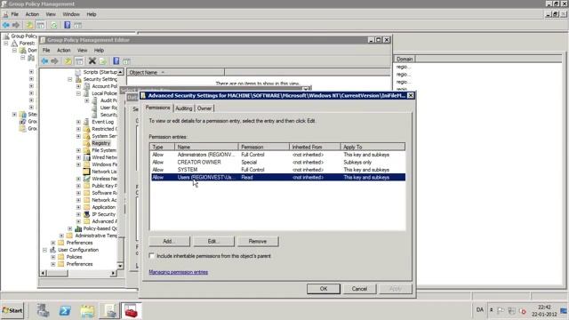Select Registry node in tree
The width and height of the screenshot is (569, 320).
click(100, 143)
